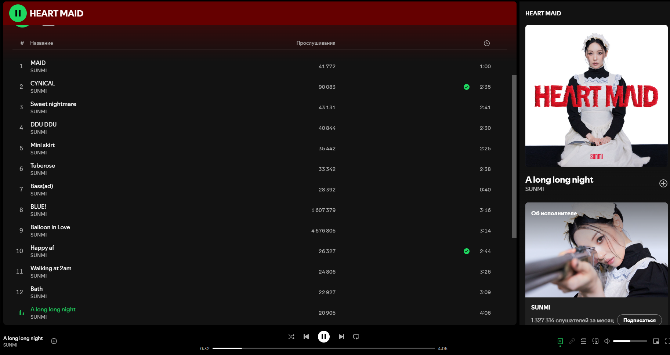This screenshot has height=355, width=670.
Task: Open the playback queue
Action: tap(583, 341)
